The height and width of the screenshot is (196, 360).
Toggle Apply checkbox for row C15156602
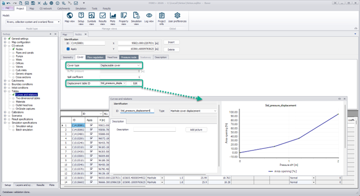pos(91,182)
